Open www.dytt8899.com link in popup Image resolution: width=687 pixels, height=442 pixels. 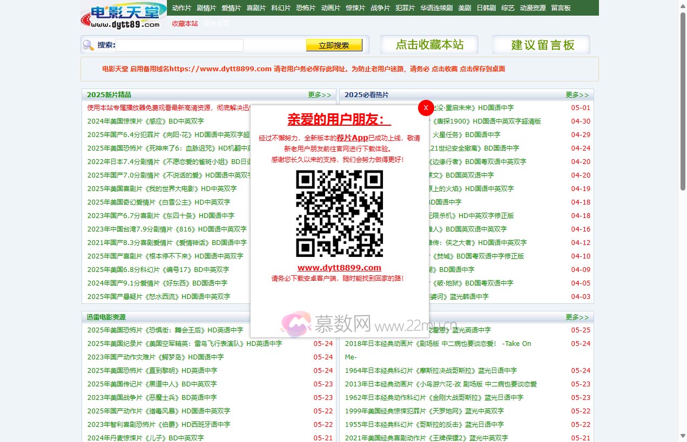click(x=339, y=268)
